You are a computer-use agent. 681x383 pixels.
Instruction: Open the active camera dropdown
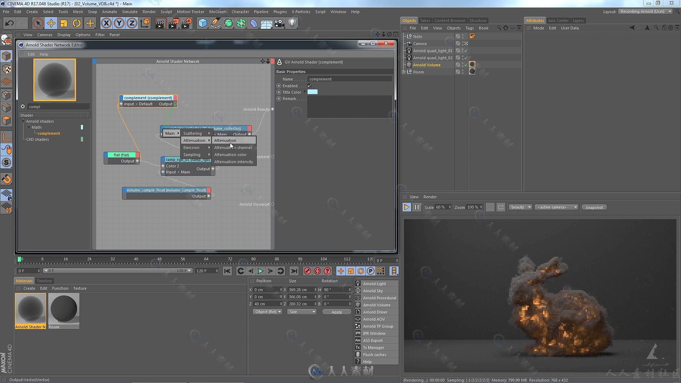pyautogui.click(x=557, y=207)
